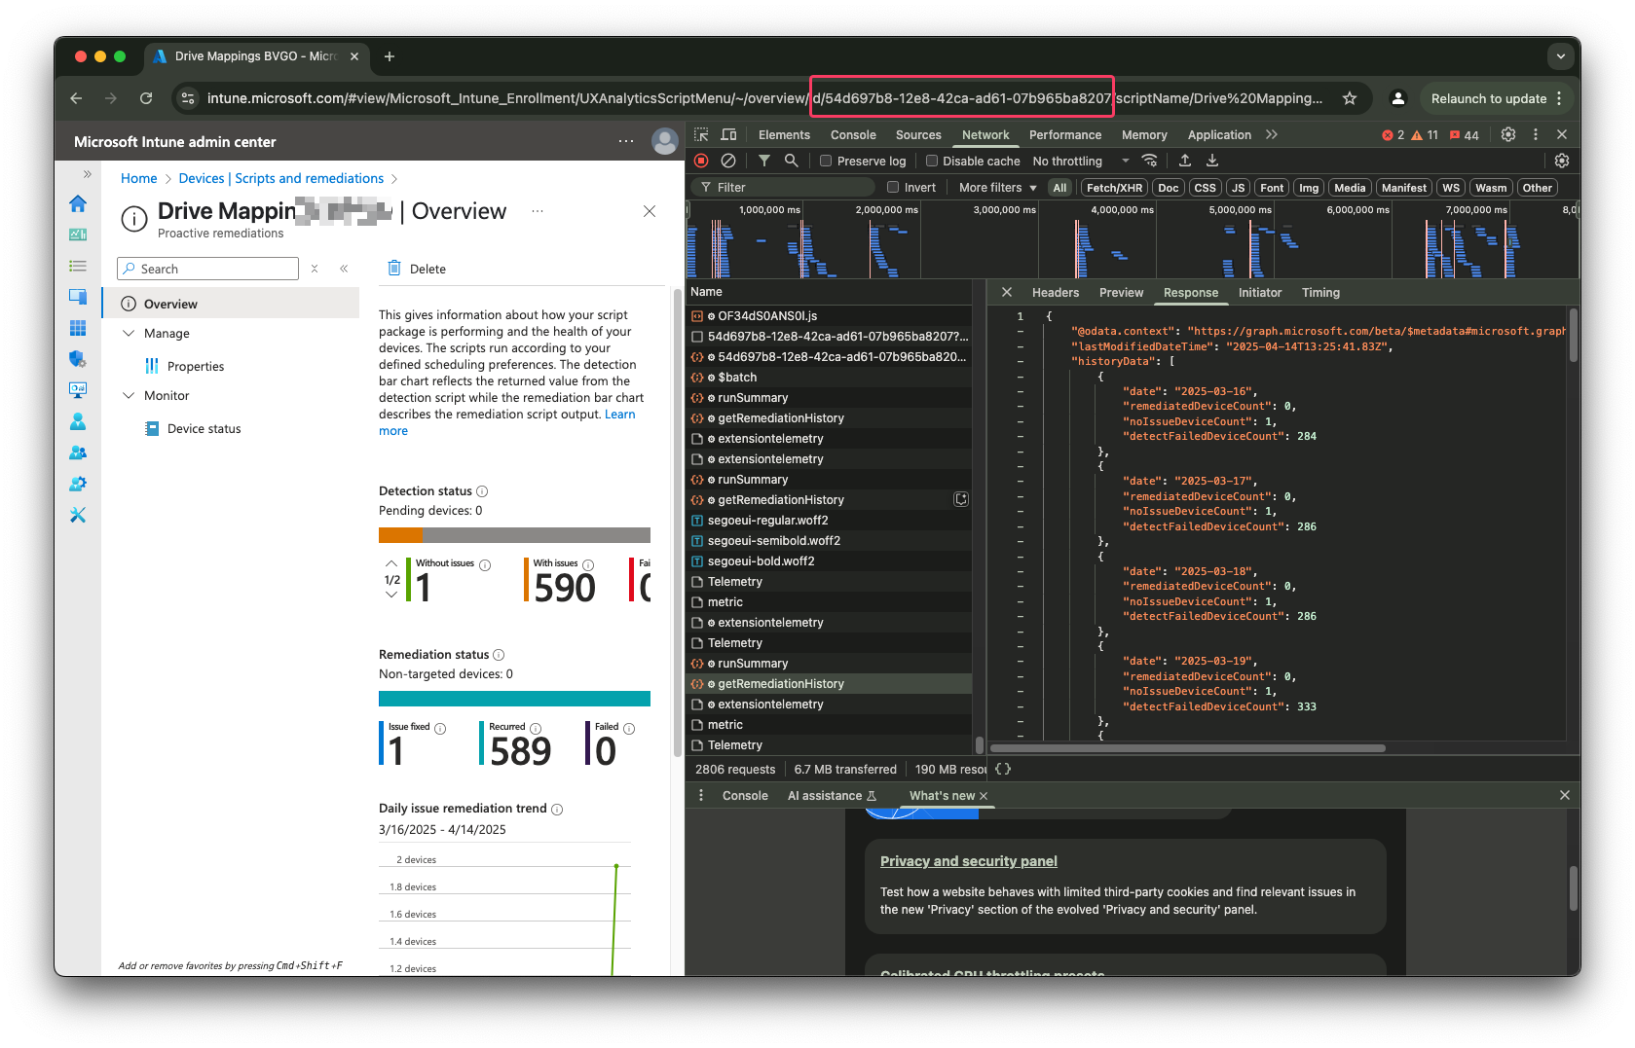Image resolution: width=1635 pixels, height=1048 pixels.
Task: Open the Devices icon in Intune sidebar
Action: click(78, 297)
